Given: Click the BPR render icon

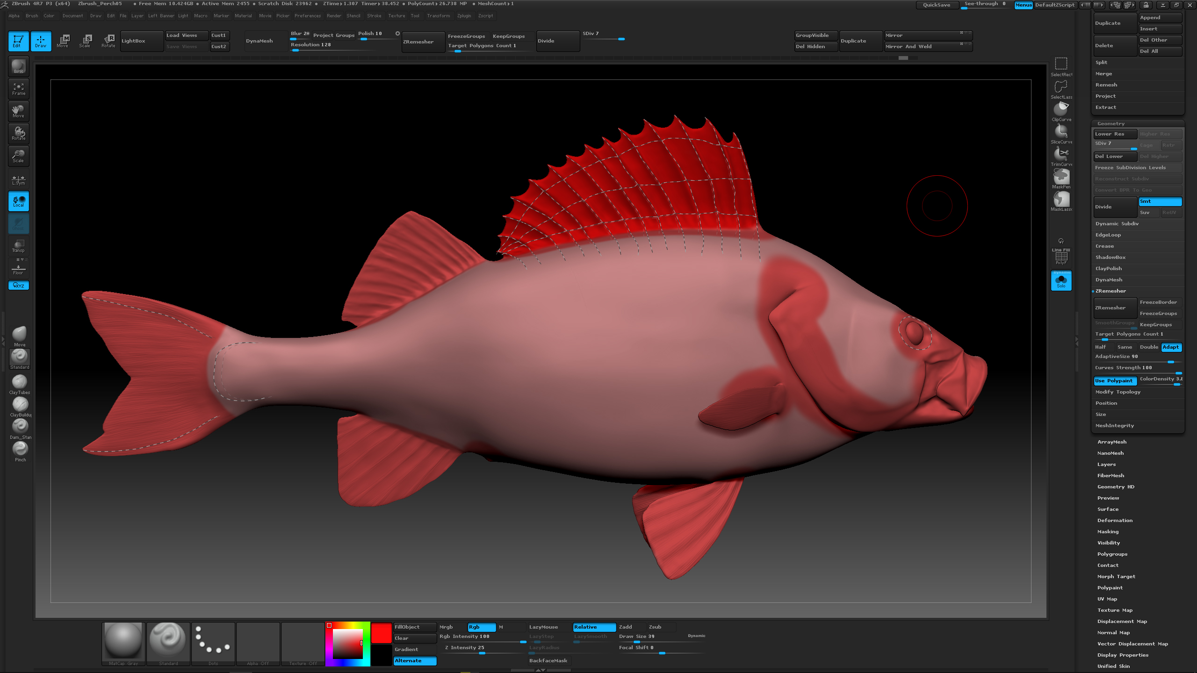Looking at the screenshot, I should click(19, 66).
